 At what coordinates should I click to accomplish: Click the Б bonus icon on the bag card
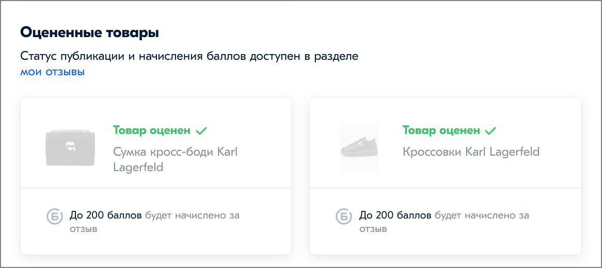pyautogui.click(x=54, y=216)
